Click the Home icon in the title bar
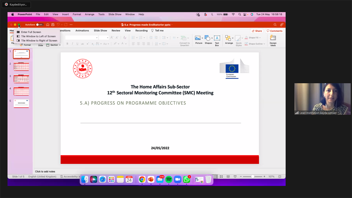This screenshot has width=352, height=198. [48, 25]
